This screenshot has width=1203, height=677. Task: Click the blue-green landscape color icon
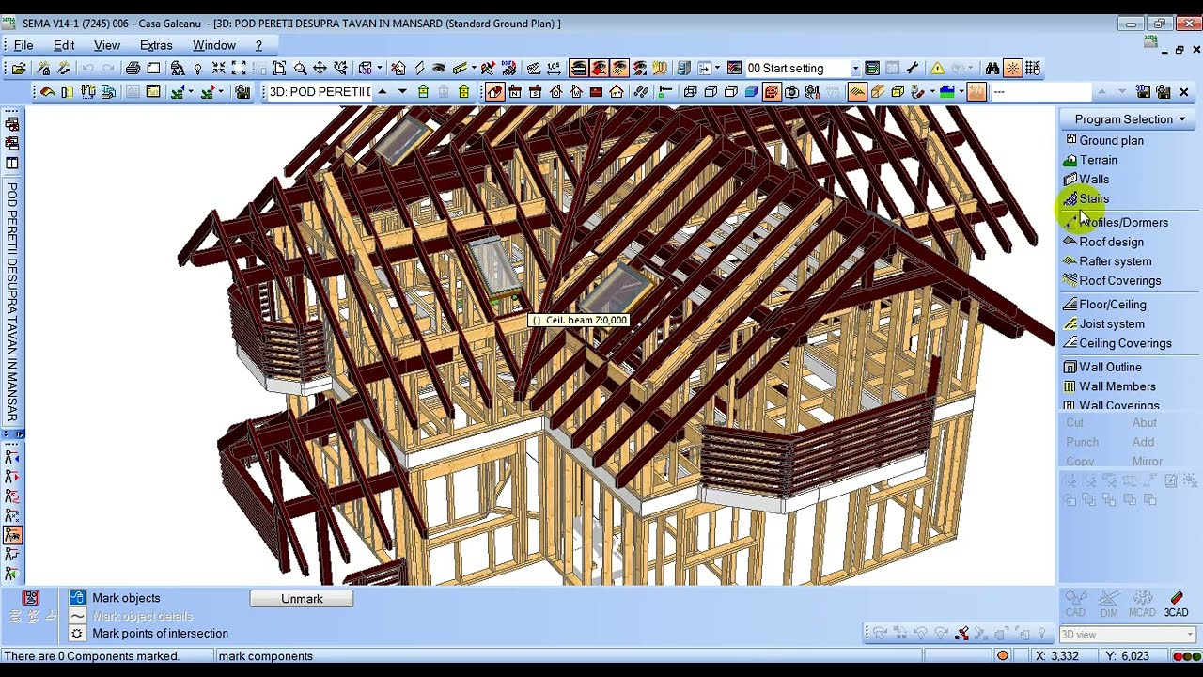pos(946,92)
